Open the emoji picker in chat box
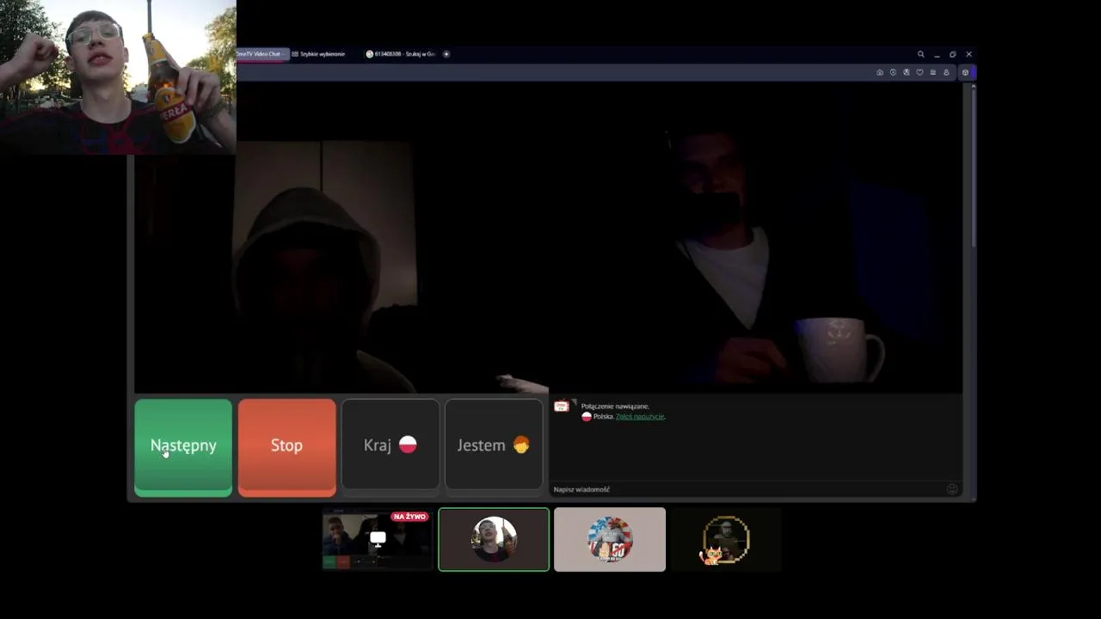The image size is (1101, 619). [952, 489]
